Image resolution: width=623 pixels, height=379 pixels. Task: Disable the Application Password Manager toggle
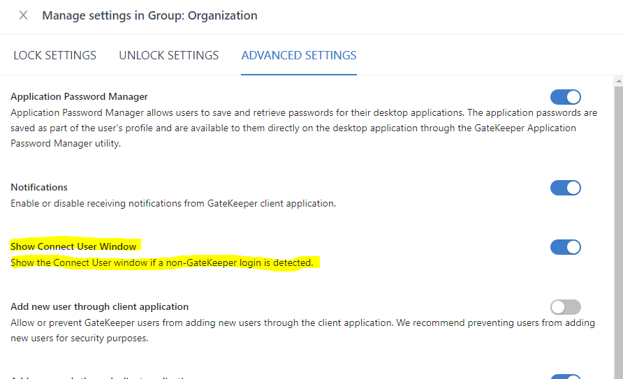[565, 97]
